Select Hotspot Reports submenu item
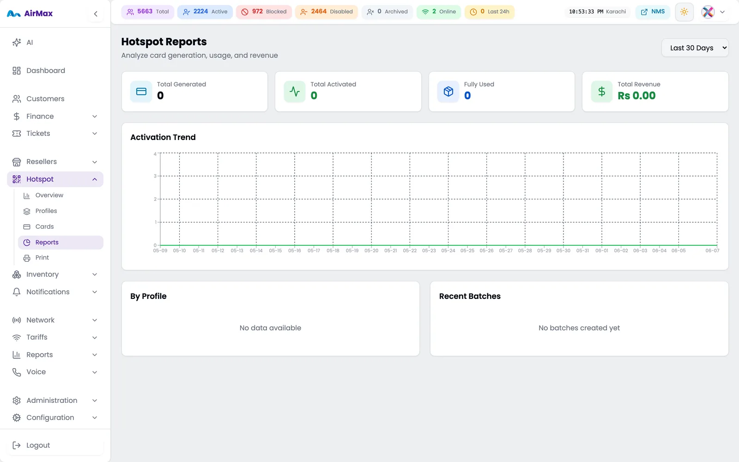The height and width of the screenshot is (462, 739). coord(61,243)
